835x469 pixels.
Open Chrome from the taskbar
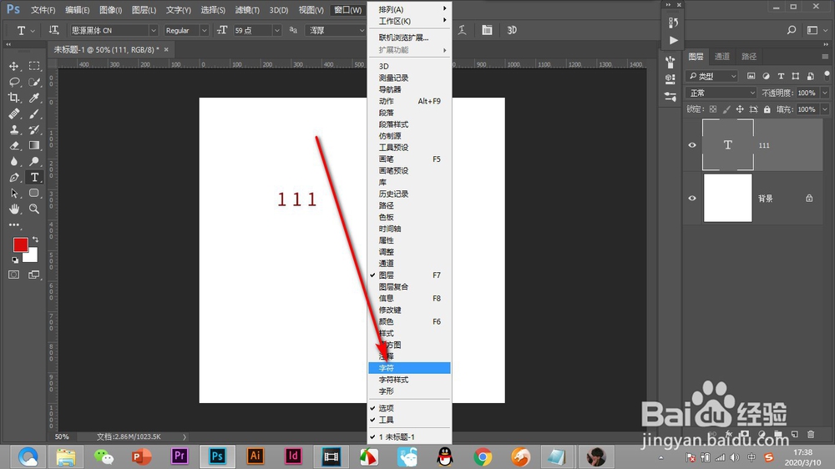pos(483,456)
